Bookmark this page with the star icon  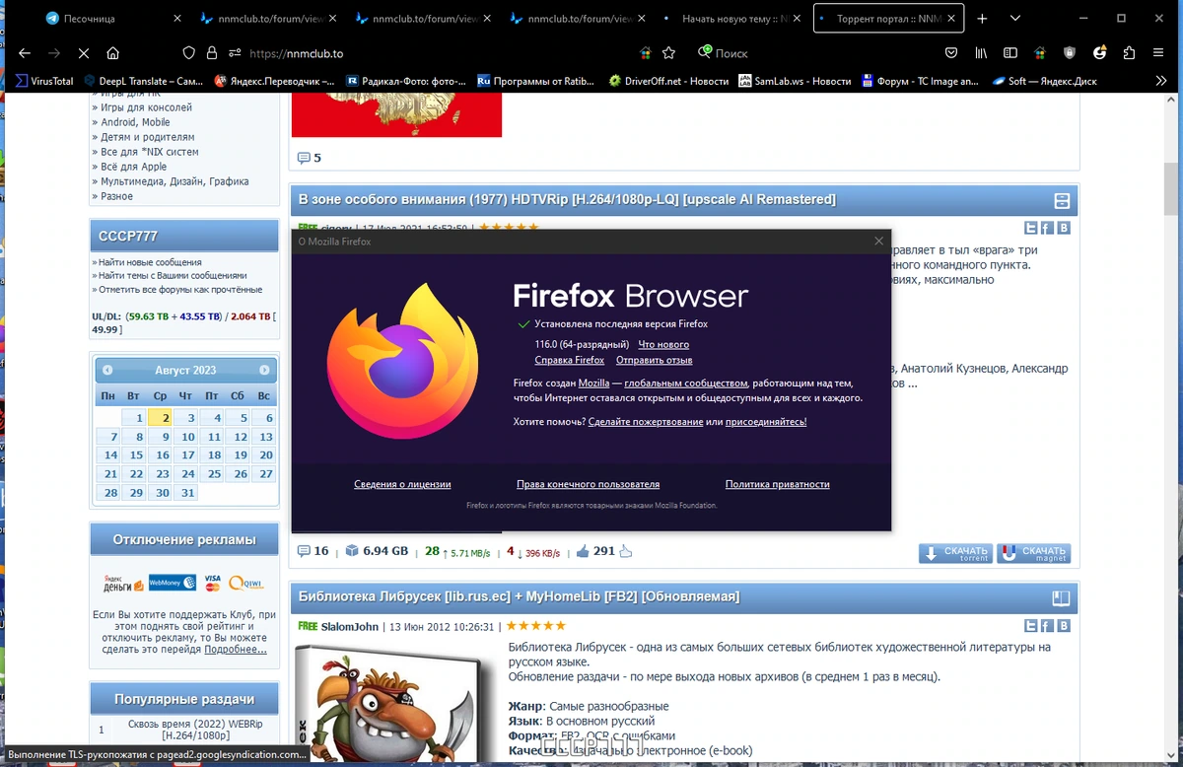pyautogui.click(x=669, y=53)
